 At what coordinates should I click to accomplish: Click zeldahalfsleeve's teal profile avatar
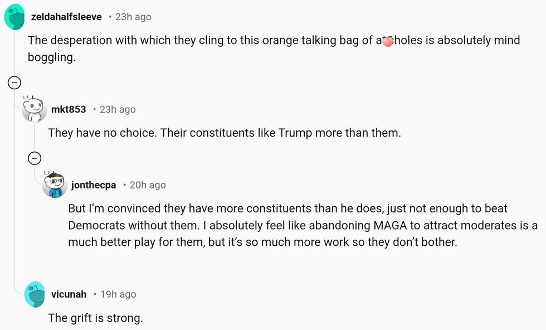[15, 17]
